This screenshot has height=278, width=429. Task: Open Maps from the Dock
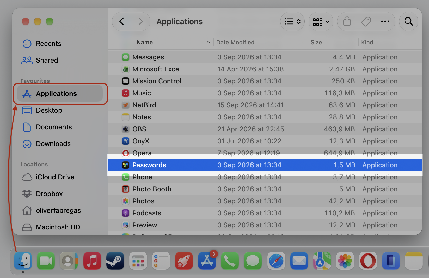[322, 261]
